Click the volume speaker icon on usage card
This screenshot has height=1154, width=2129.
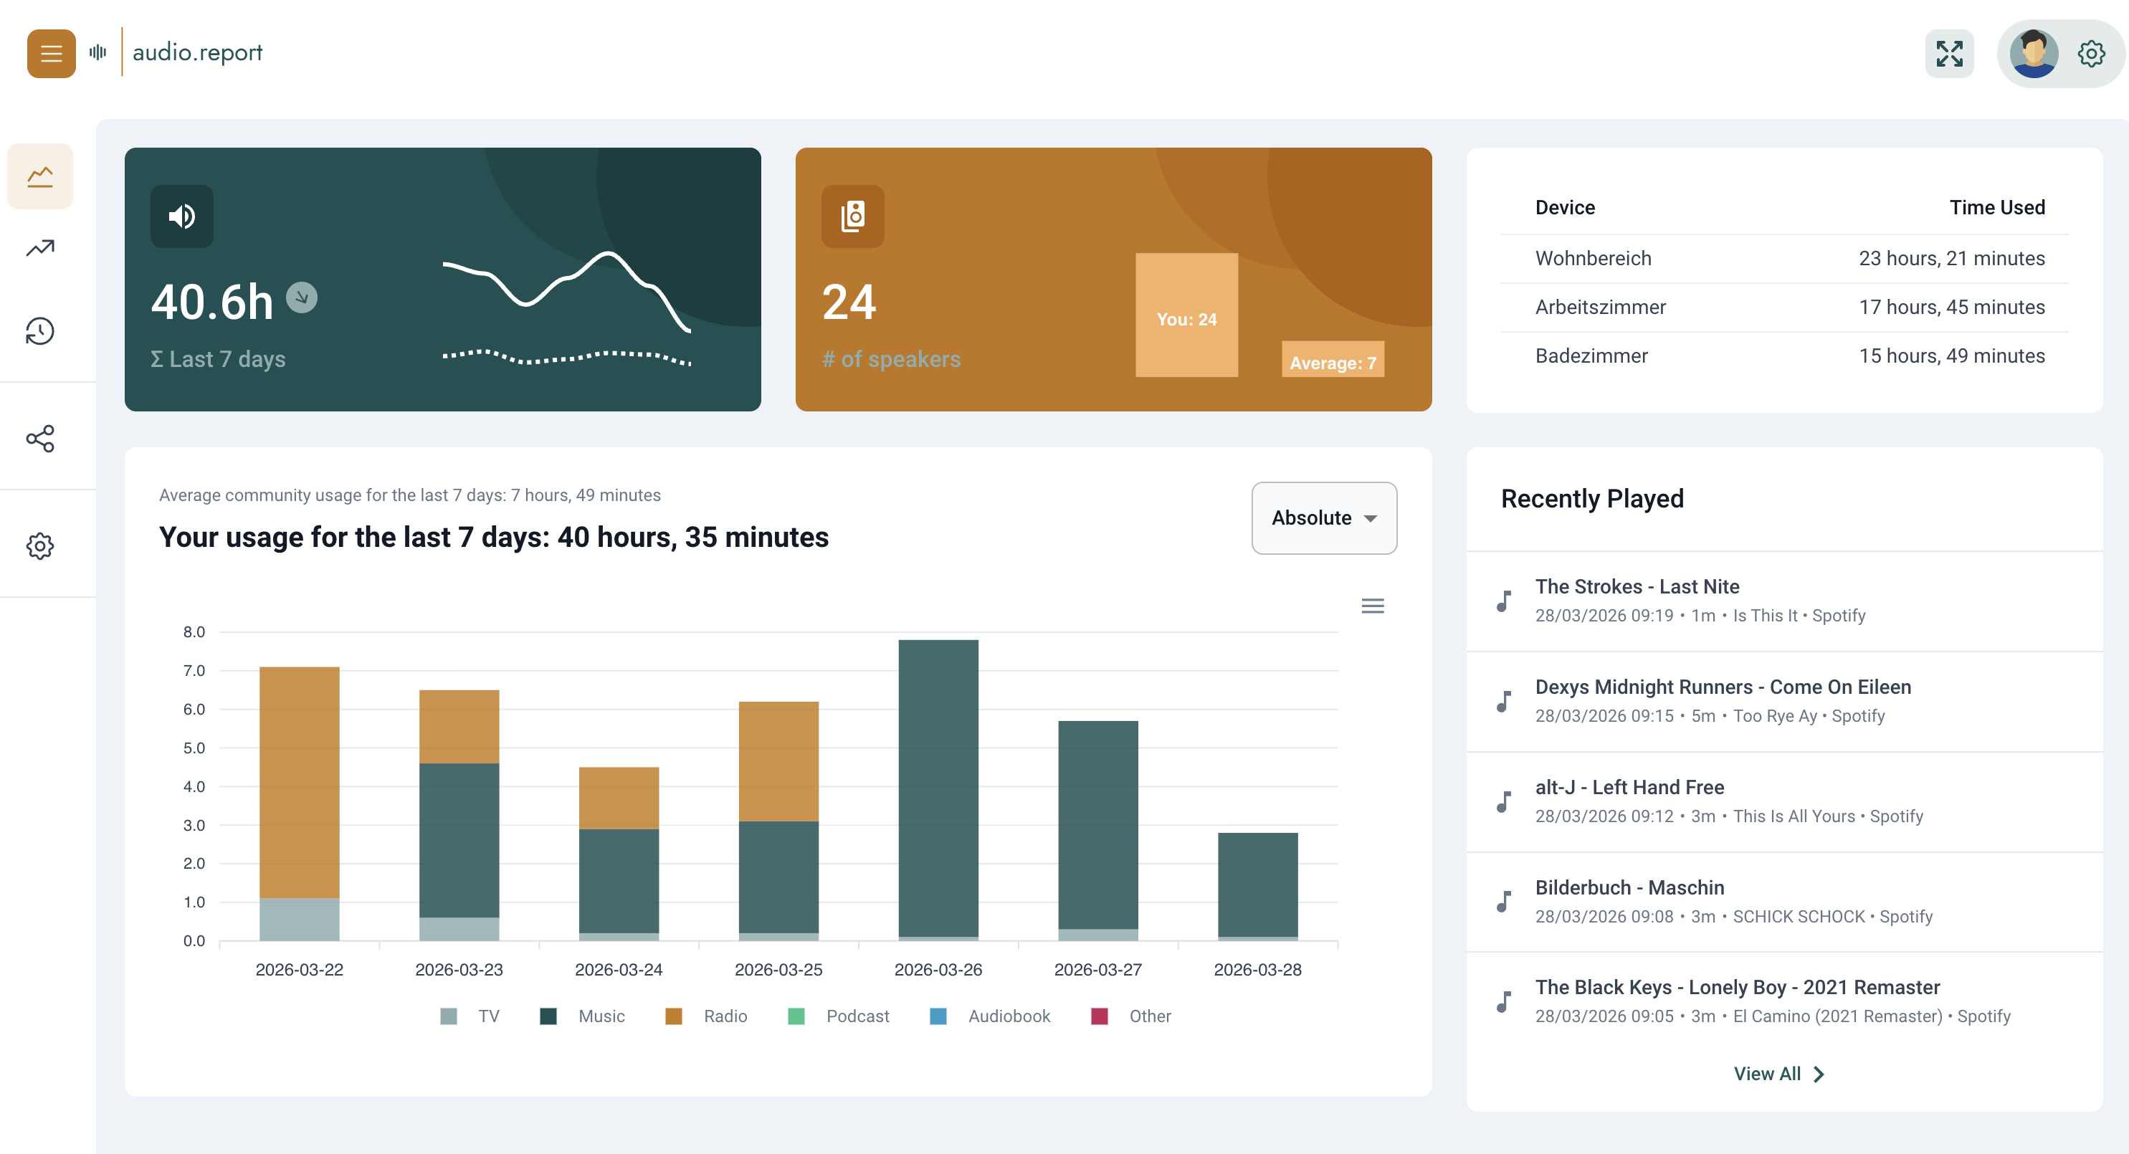tap(182, 216)
